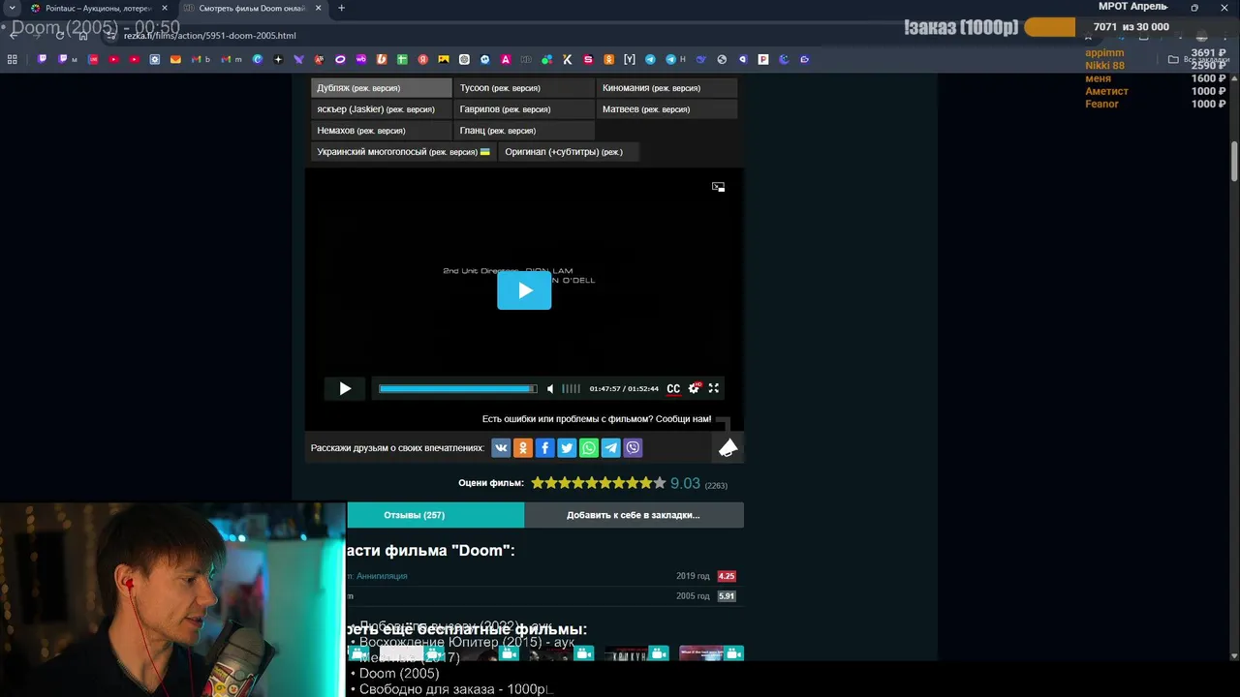Open the Yandex Я bookmark
The height and width of the screenshot is (697, 1240).
click(x=422, y=59)
